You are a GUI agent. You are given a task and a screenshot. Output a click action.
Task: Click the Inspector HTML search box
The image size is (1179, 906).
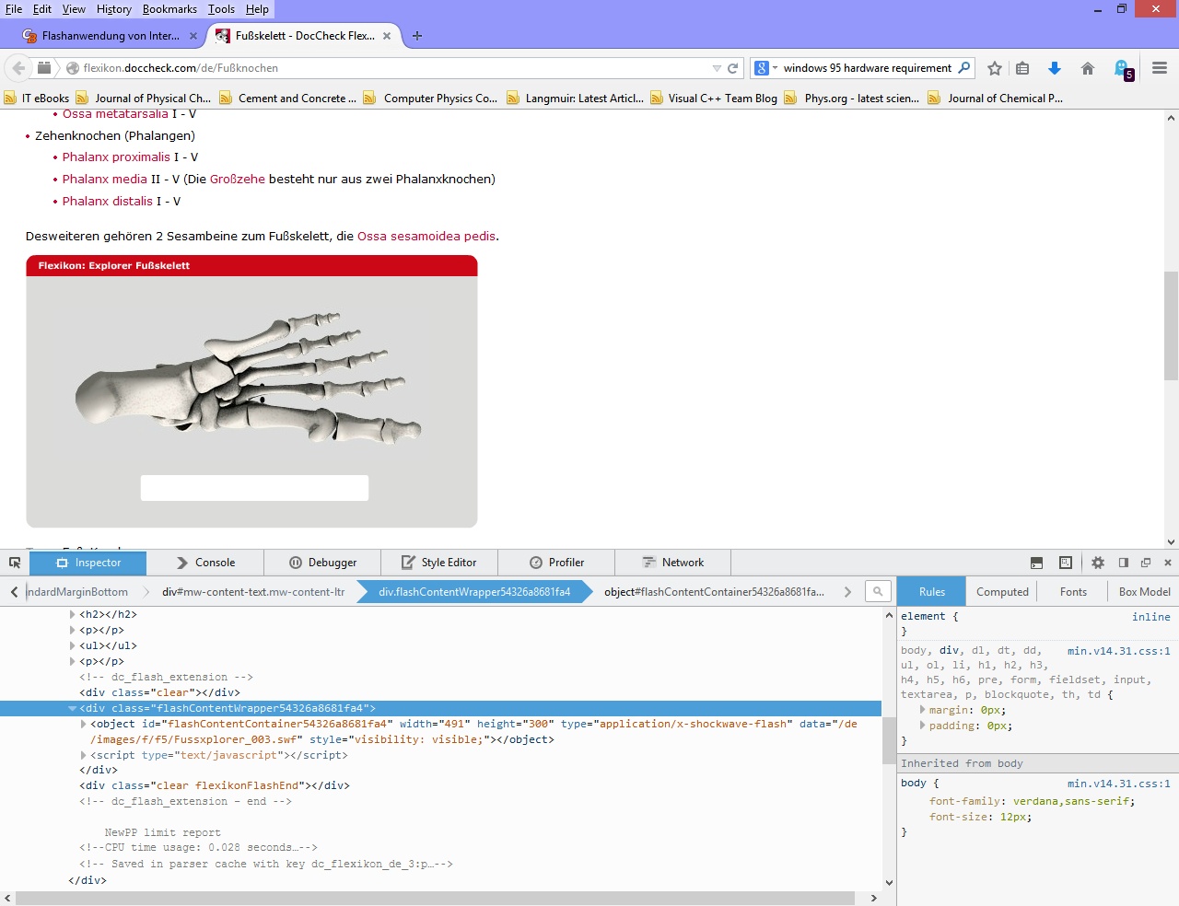click(878, 592)
